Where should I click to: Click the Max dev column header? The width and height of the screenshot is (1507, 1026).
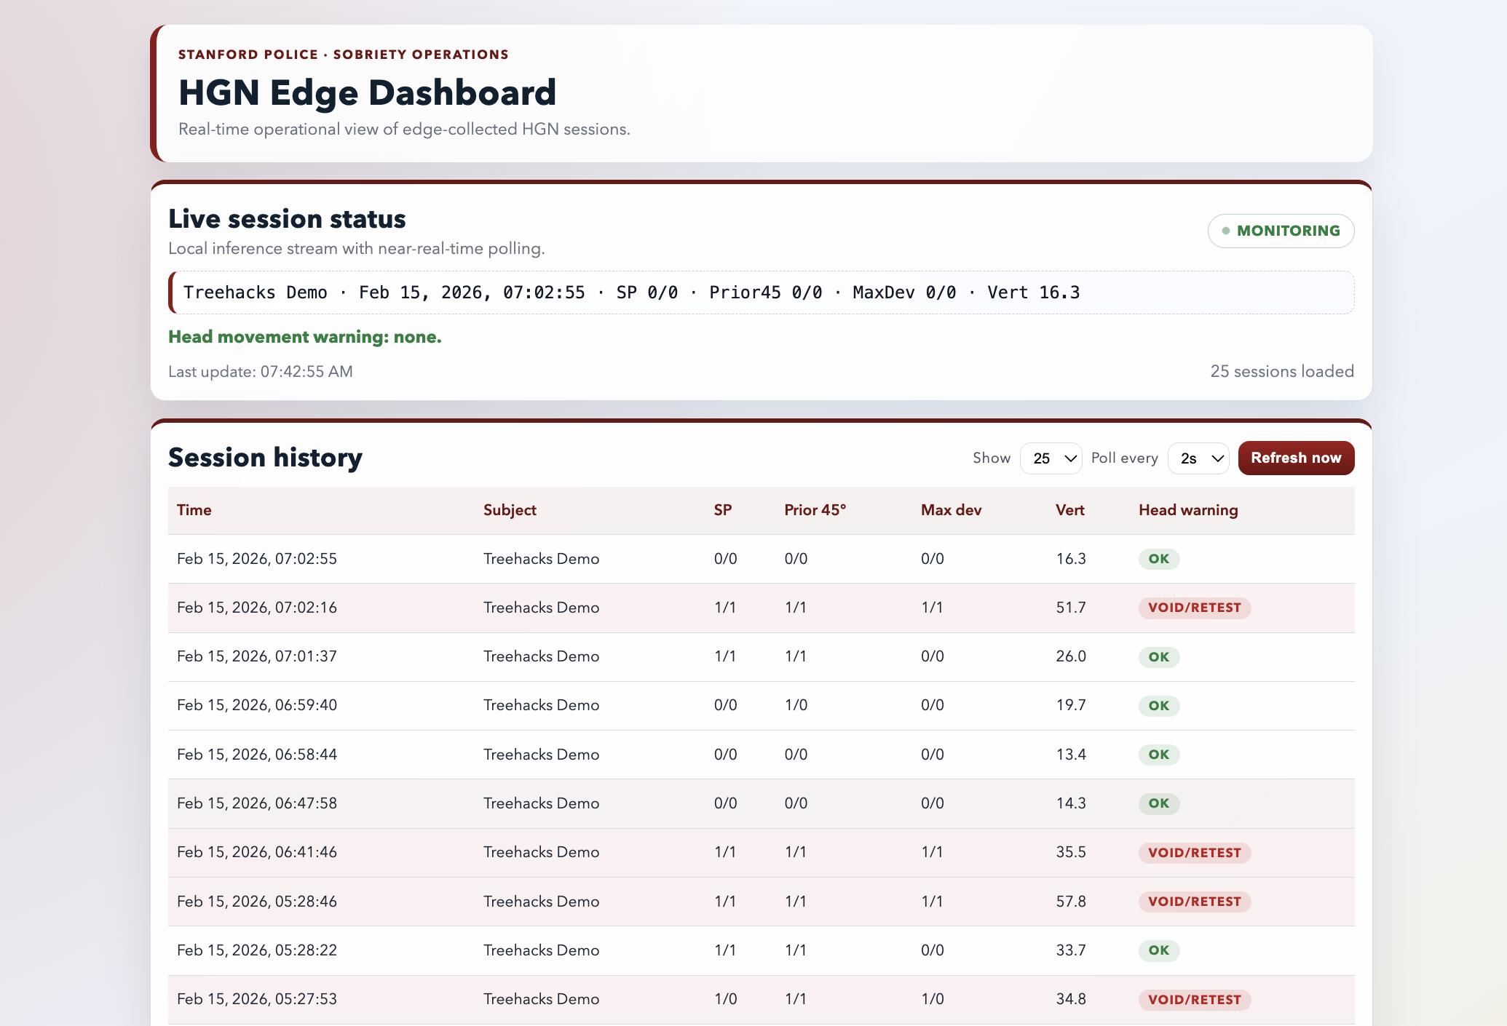[x=951, y=510]
